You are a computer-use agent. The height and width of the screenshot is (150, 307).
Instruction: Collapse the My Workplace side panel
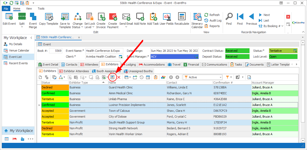point(31,38)
